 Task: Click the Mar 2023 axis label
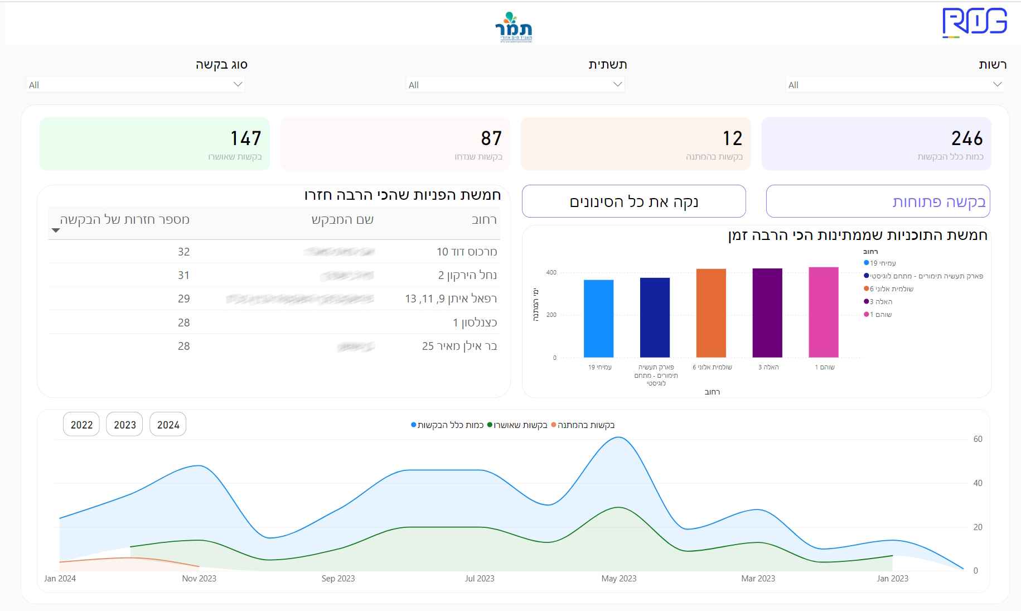click(758, 579)
